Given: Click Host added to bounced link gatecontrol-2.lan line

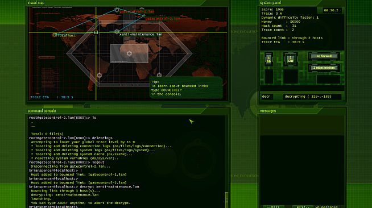Looking at the screenshot, I should pos(78,182).
